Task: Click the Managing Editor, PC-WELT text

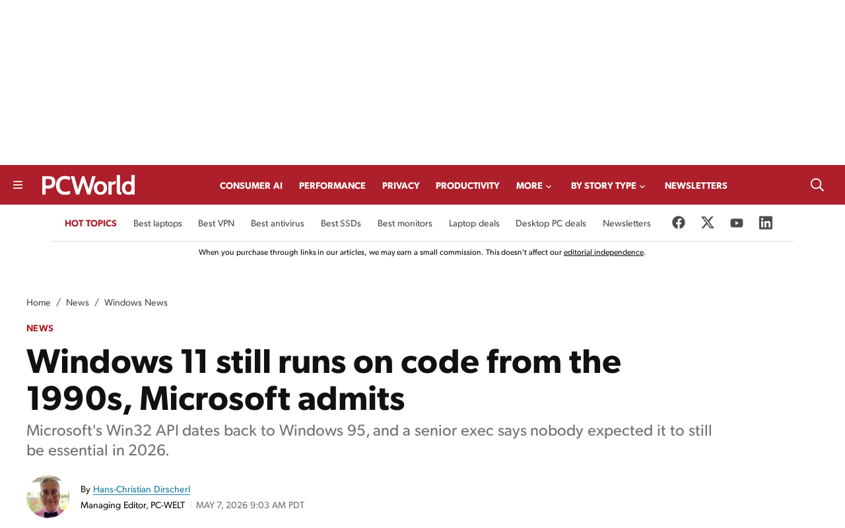Action: 133,506
